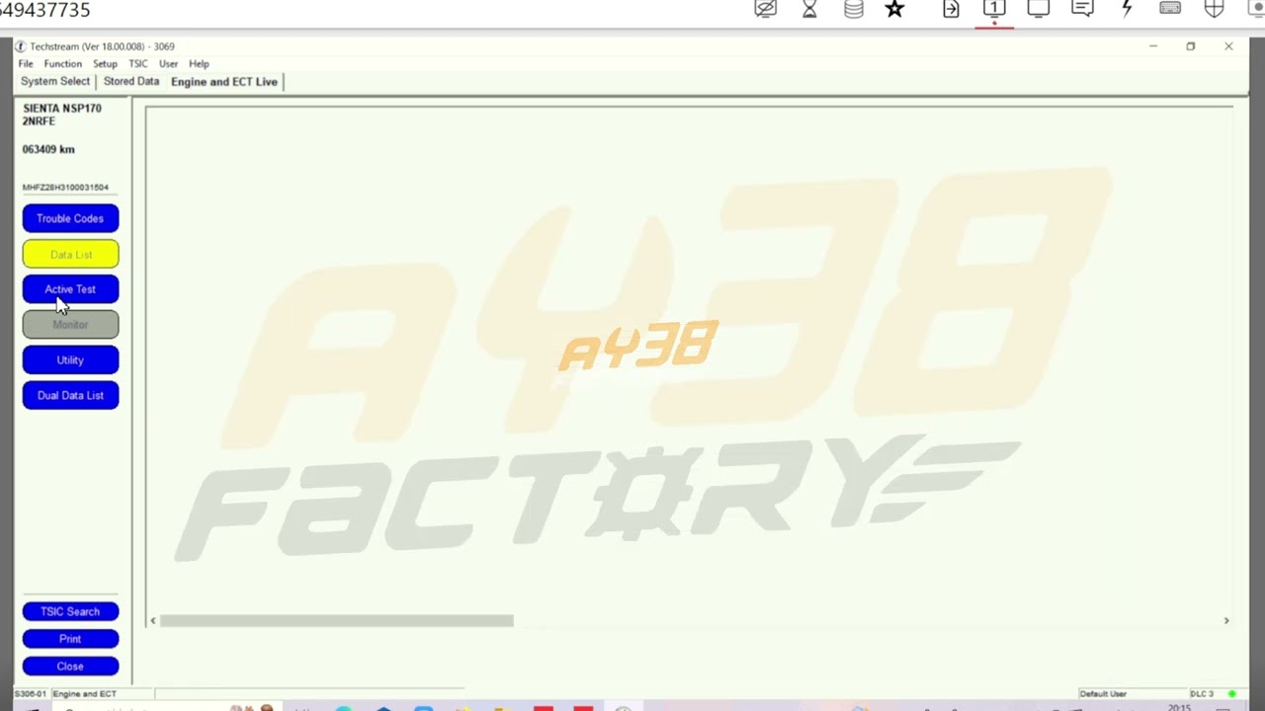Click the horizontal scrollbar left arrow

pyautogui.click(x=152, y=620)
